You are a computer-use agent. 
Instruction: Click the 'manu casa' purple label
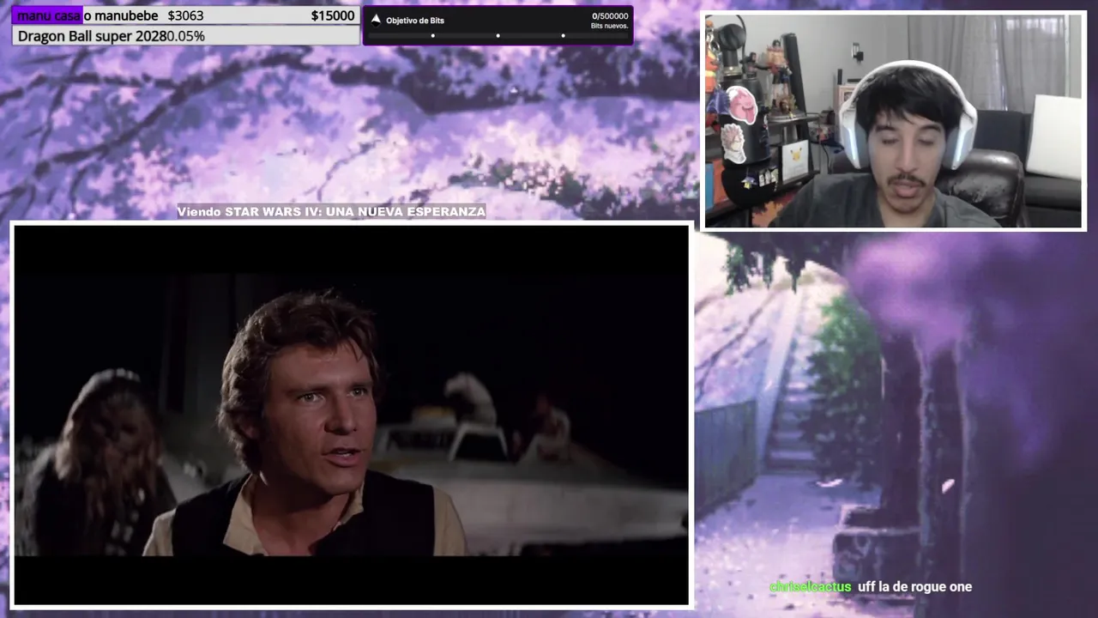[48, 15]
